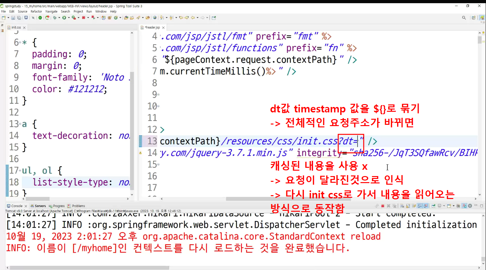Collapse the fold at header.jsp line 9
Viewport: 486px width, 270px height.
pos(158,95)
